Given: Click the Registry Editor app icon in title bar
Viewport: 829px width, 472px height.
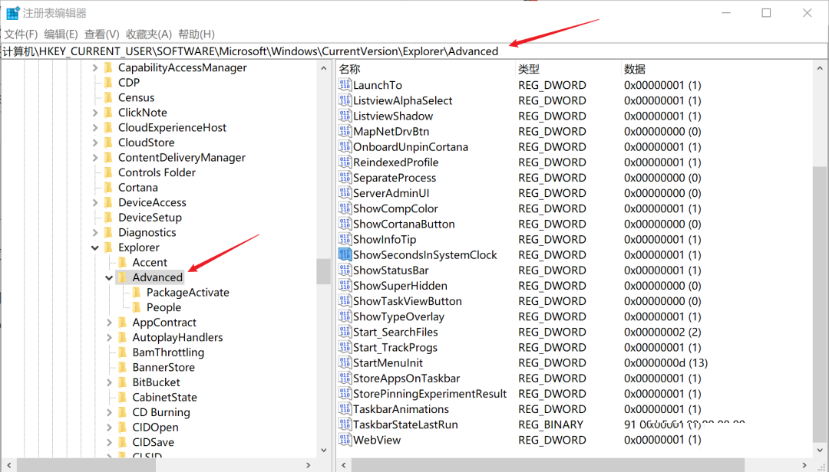Looking at the screenshot, I should tap(13, 13).
